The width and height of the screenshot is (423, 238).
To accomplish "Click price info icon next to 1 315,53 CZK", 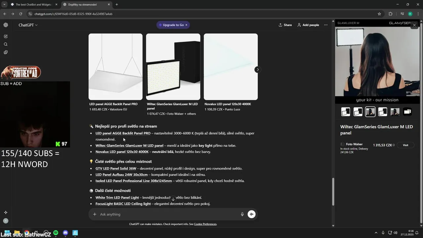I will [394, 145].
